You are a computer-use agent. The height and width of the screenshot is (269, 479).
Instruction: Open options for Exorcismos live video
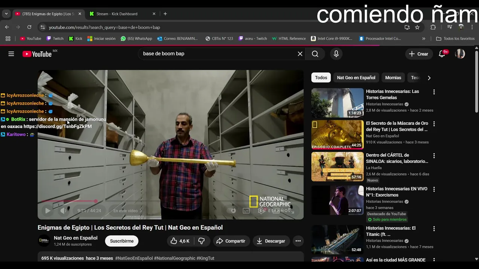point(434,189)
